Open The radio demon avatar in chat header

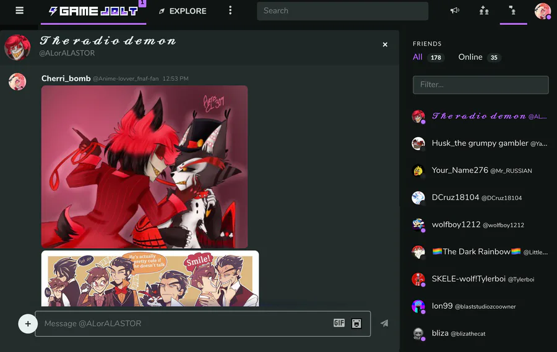17,48
